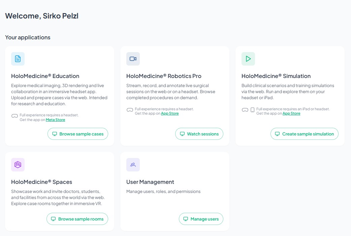Click Watch sessions button
The width and height of the screenshot is (351, 236).
[x=199, y=134]
